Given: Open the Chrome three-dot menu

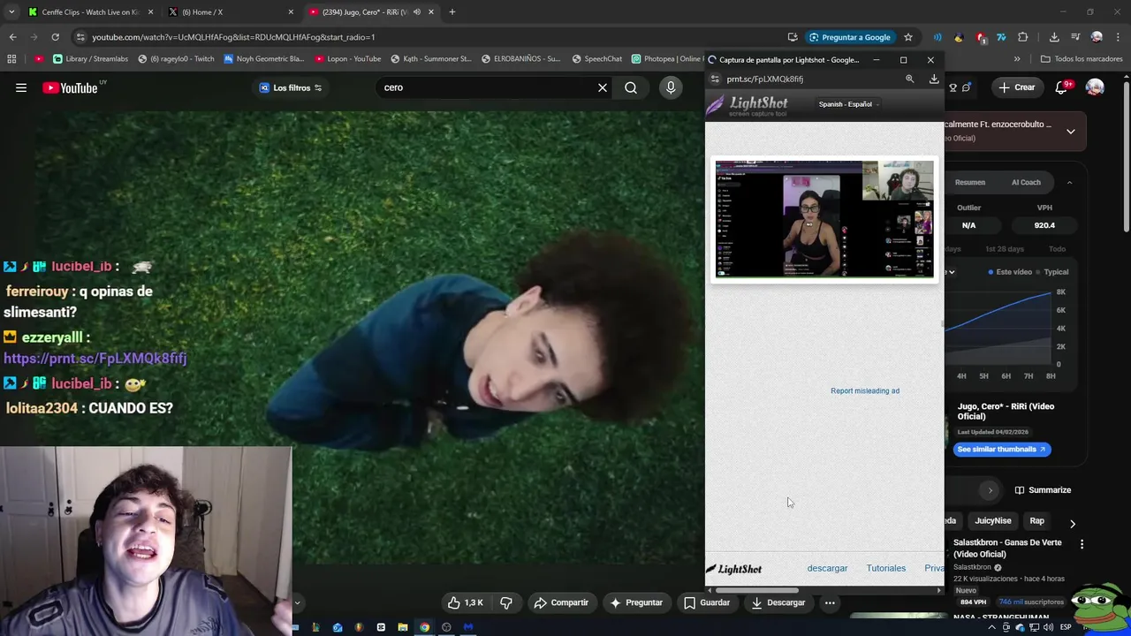Looking at the screenshot, I should [x=1119, y=37].
